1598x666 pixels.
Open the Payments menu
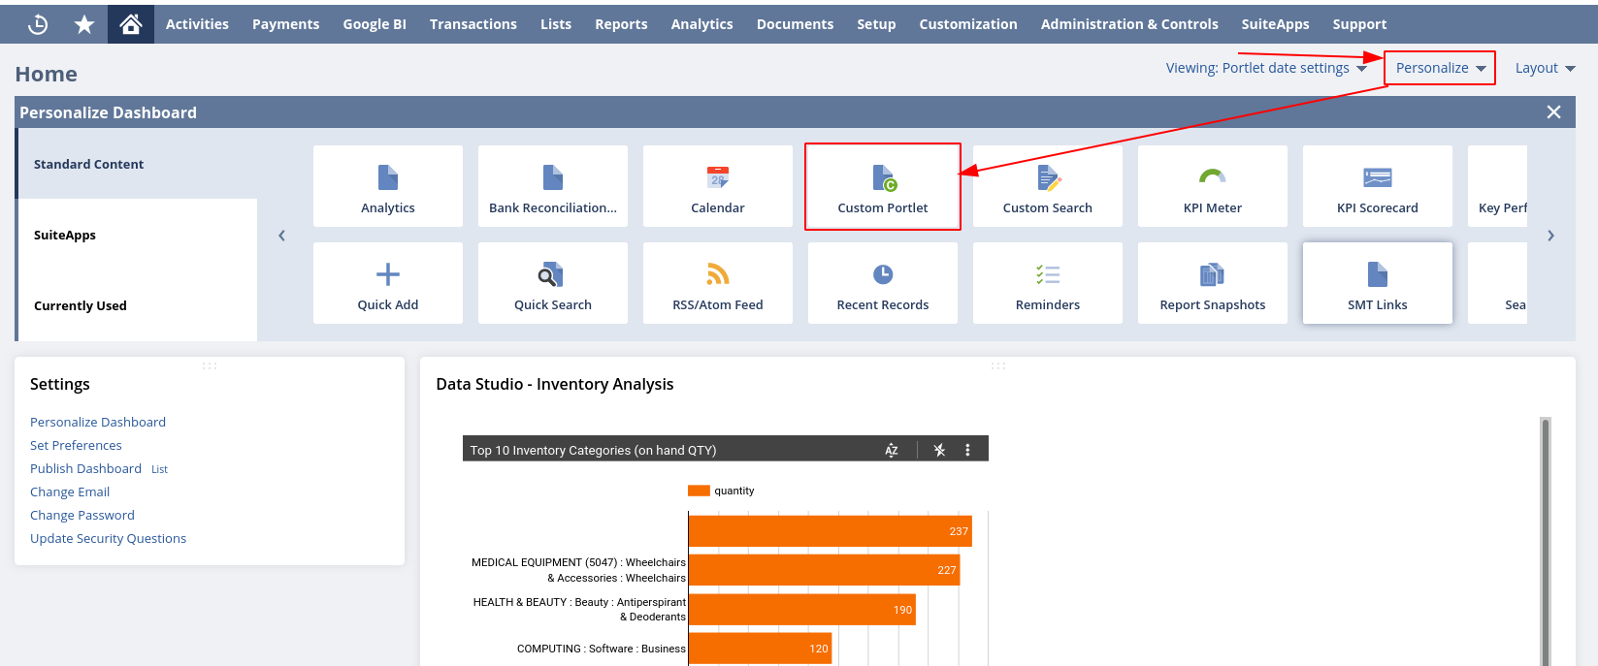click(x=285, y=24)
